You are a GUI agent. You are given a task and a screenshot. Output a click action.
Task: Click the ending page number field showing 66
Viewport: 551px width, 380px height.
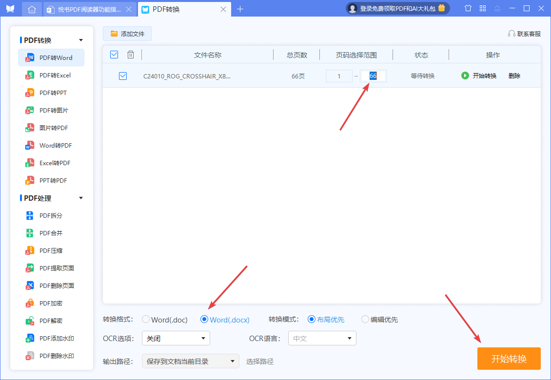[x=373, y=76]
